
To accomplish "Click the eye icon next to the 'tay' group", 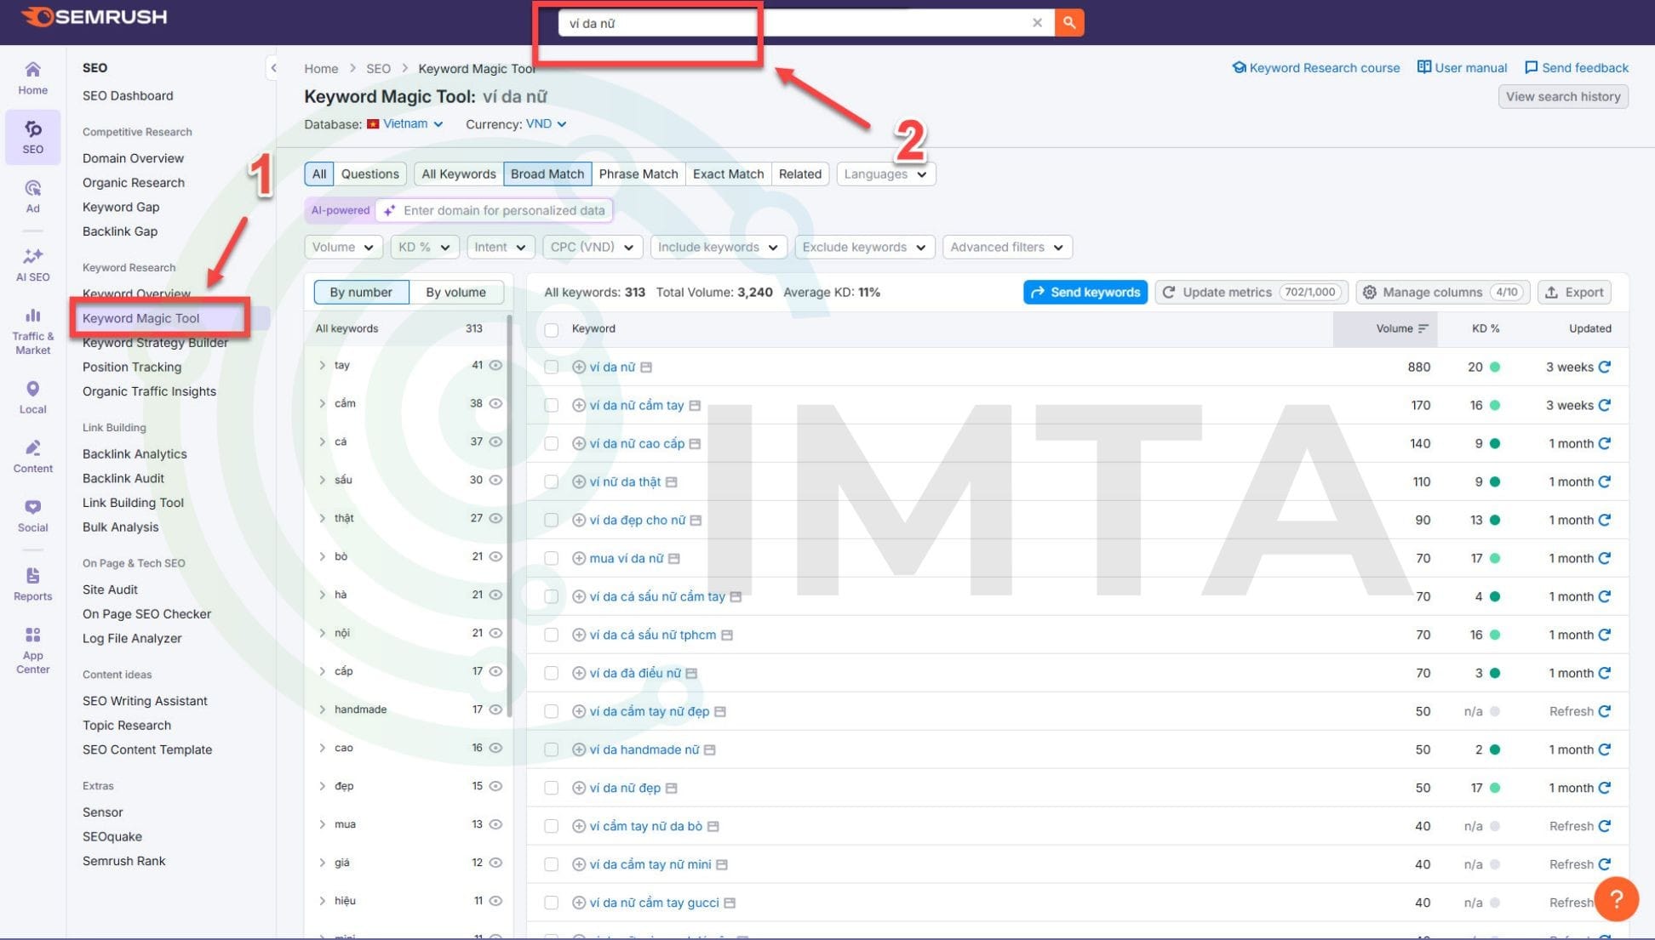I will coord(495,365).
